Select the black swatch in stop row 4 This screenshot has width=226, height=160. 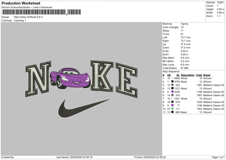click(x=173, y=88)
